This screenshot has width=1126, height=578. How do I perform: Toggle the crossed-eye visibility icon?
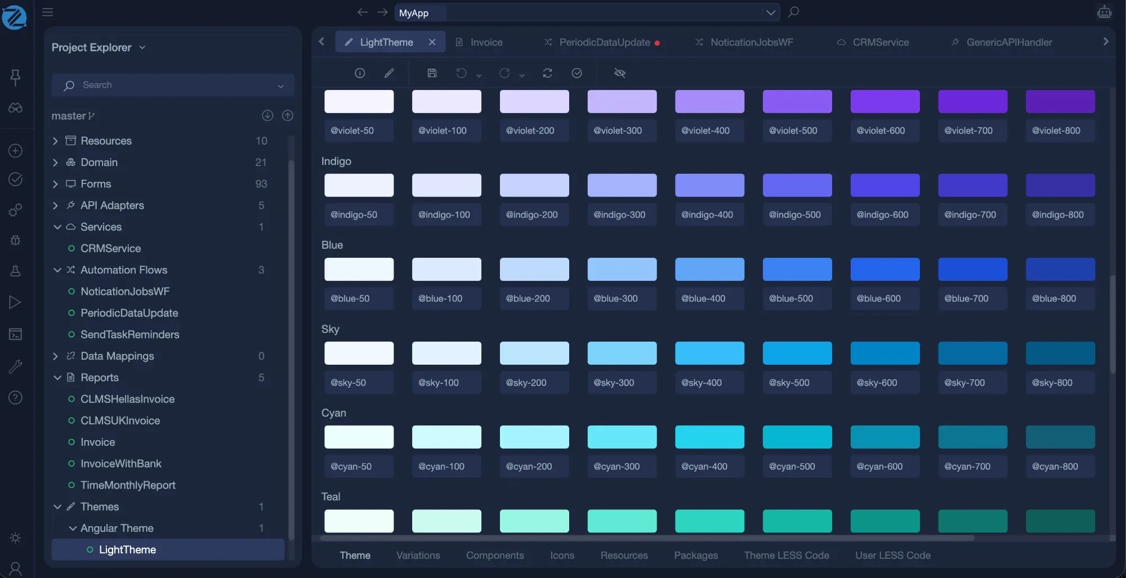(619, 73)
